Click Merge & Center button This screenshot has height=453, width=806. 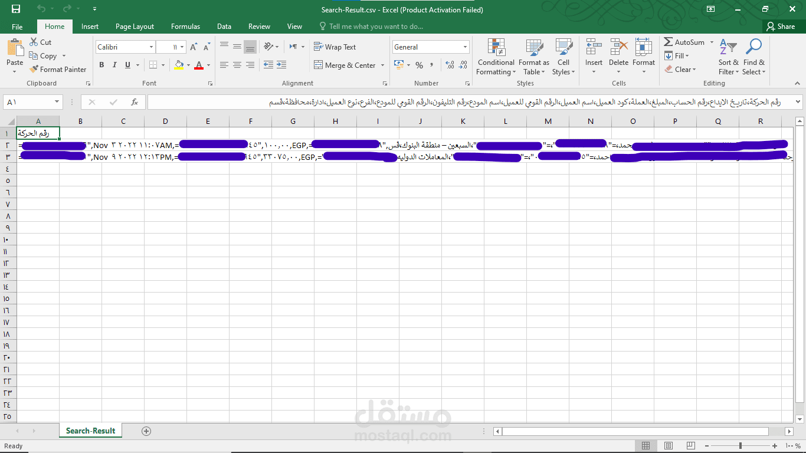[345, 65]
